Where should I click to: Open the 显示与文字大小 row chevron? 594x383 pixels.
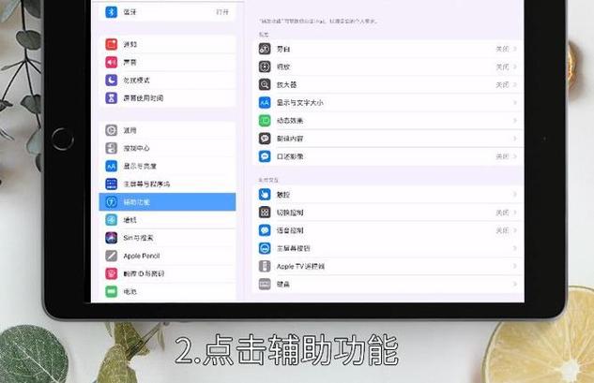click(515, 102)
